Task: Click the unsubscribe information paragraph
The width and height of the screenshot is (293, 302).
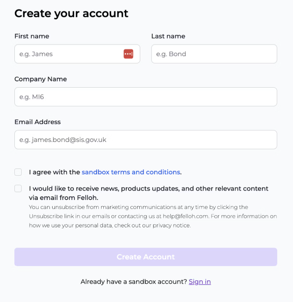Action: (153, 216)
